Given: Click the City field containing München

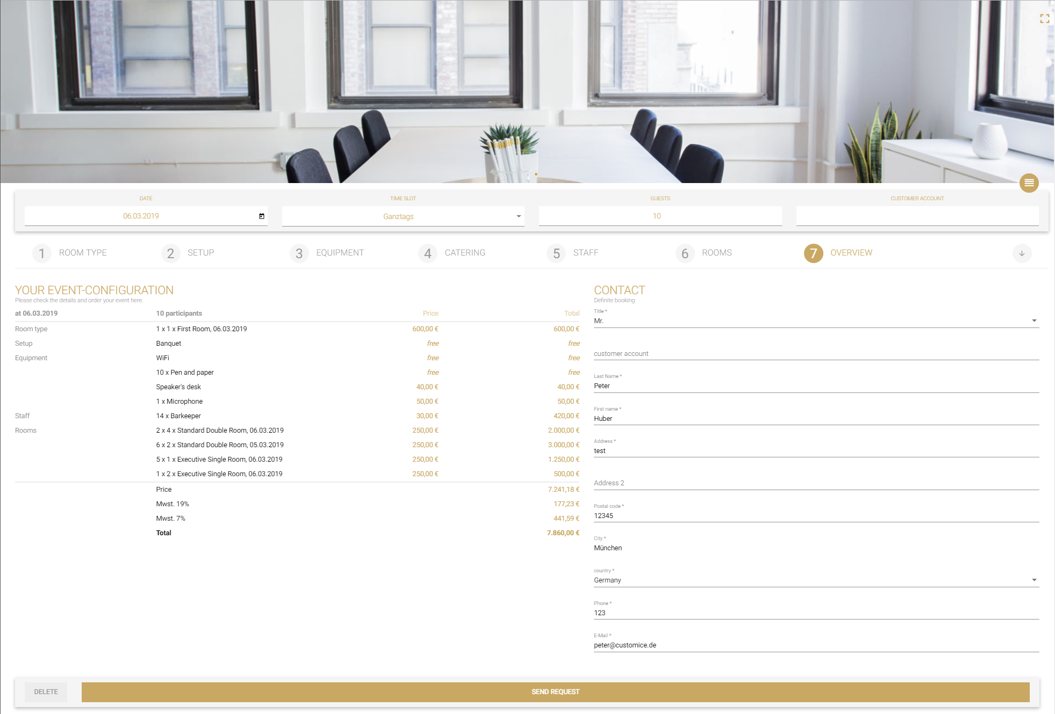Looking at the screenshot, I should 816,548.
